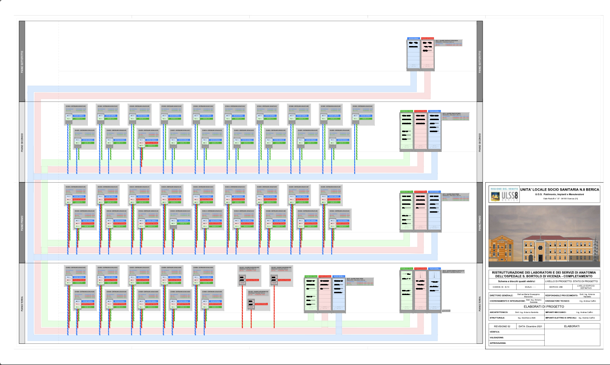Image resolution: width=610 pixels, height=365 pixels.
Task: Click the PIANO SECONDO label on right edge
Action: [x=479, y=142]
